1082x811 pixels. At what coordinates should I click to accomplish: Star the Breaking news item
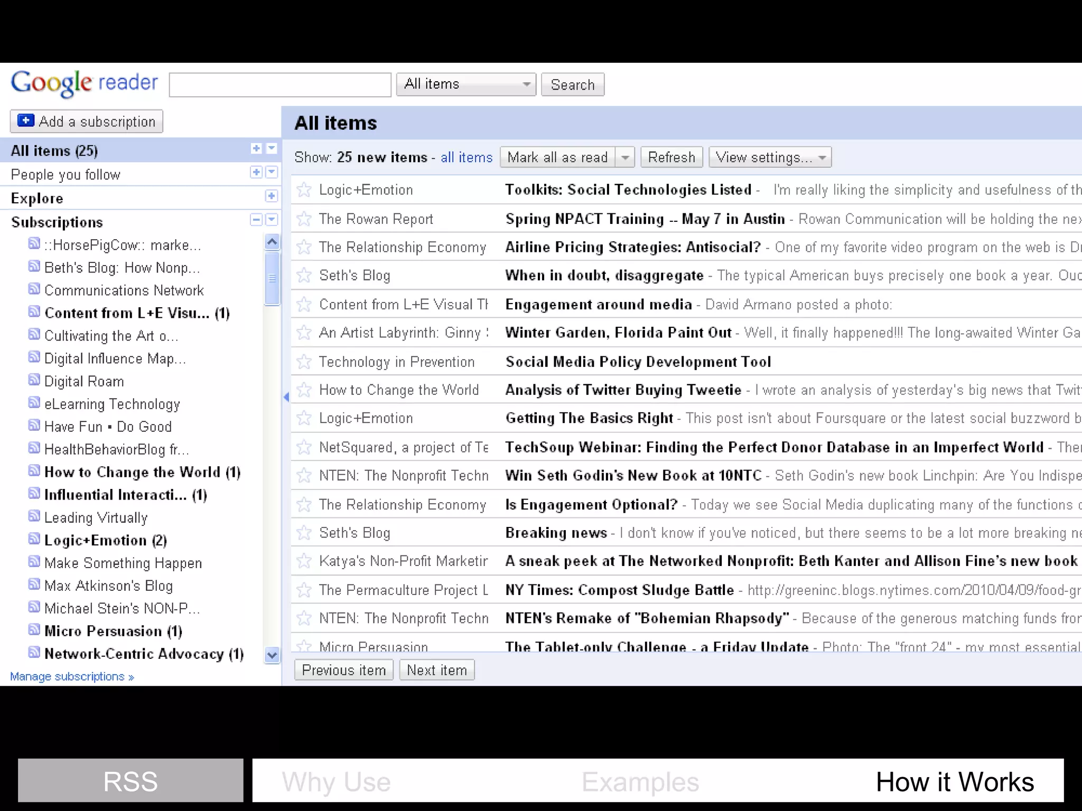point(304,533)
